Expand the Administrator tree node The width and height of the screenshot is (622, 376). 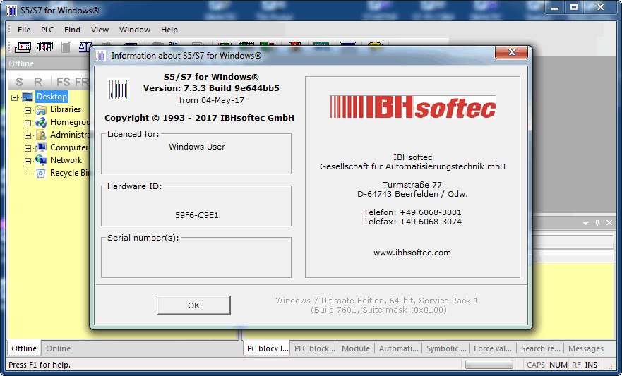click(28, 135)
